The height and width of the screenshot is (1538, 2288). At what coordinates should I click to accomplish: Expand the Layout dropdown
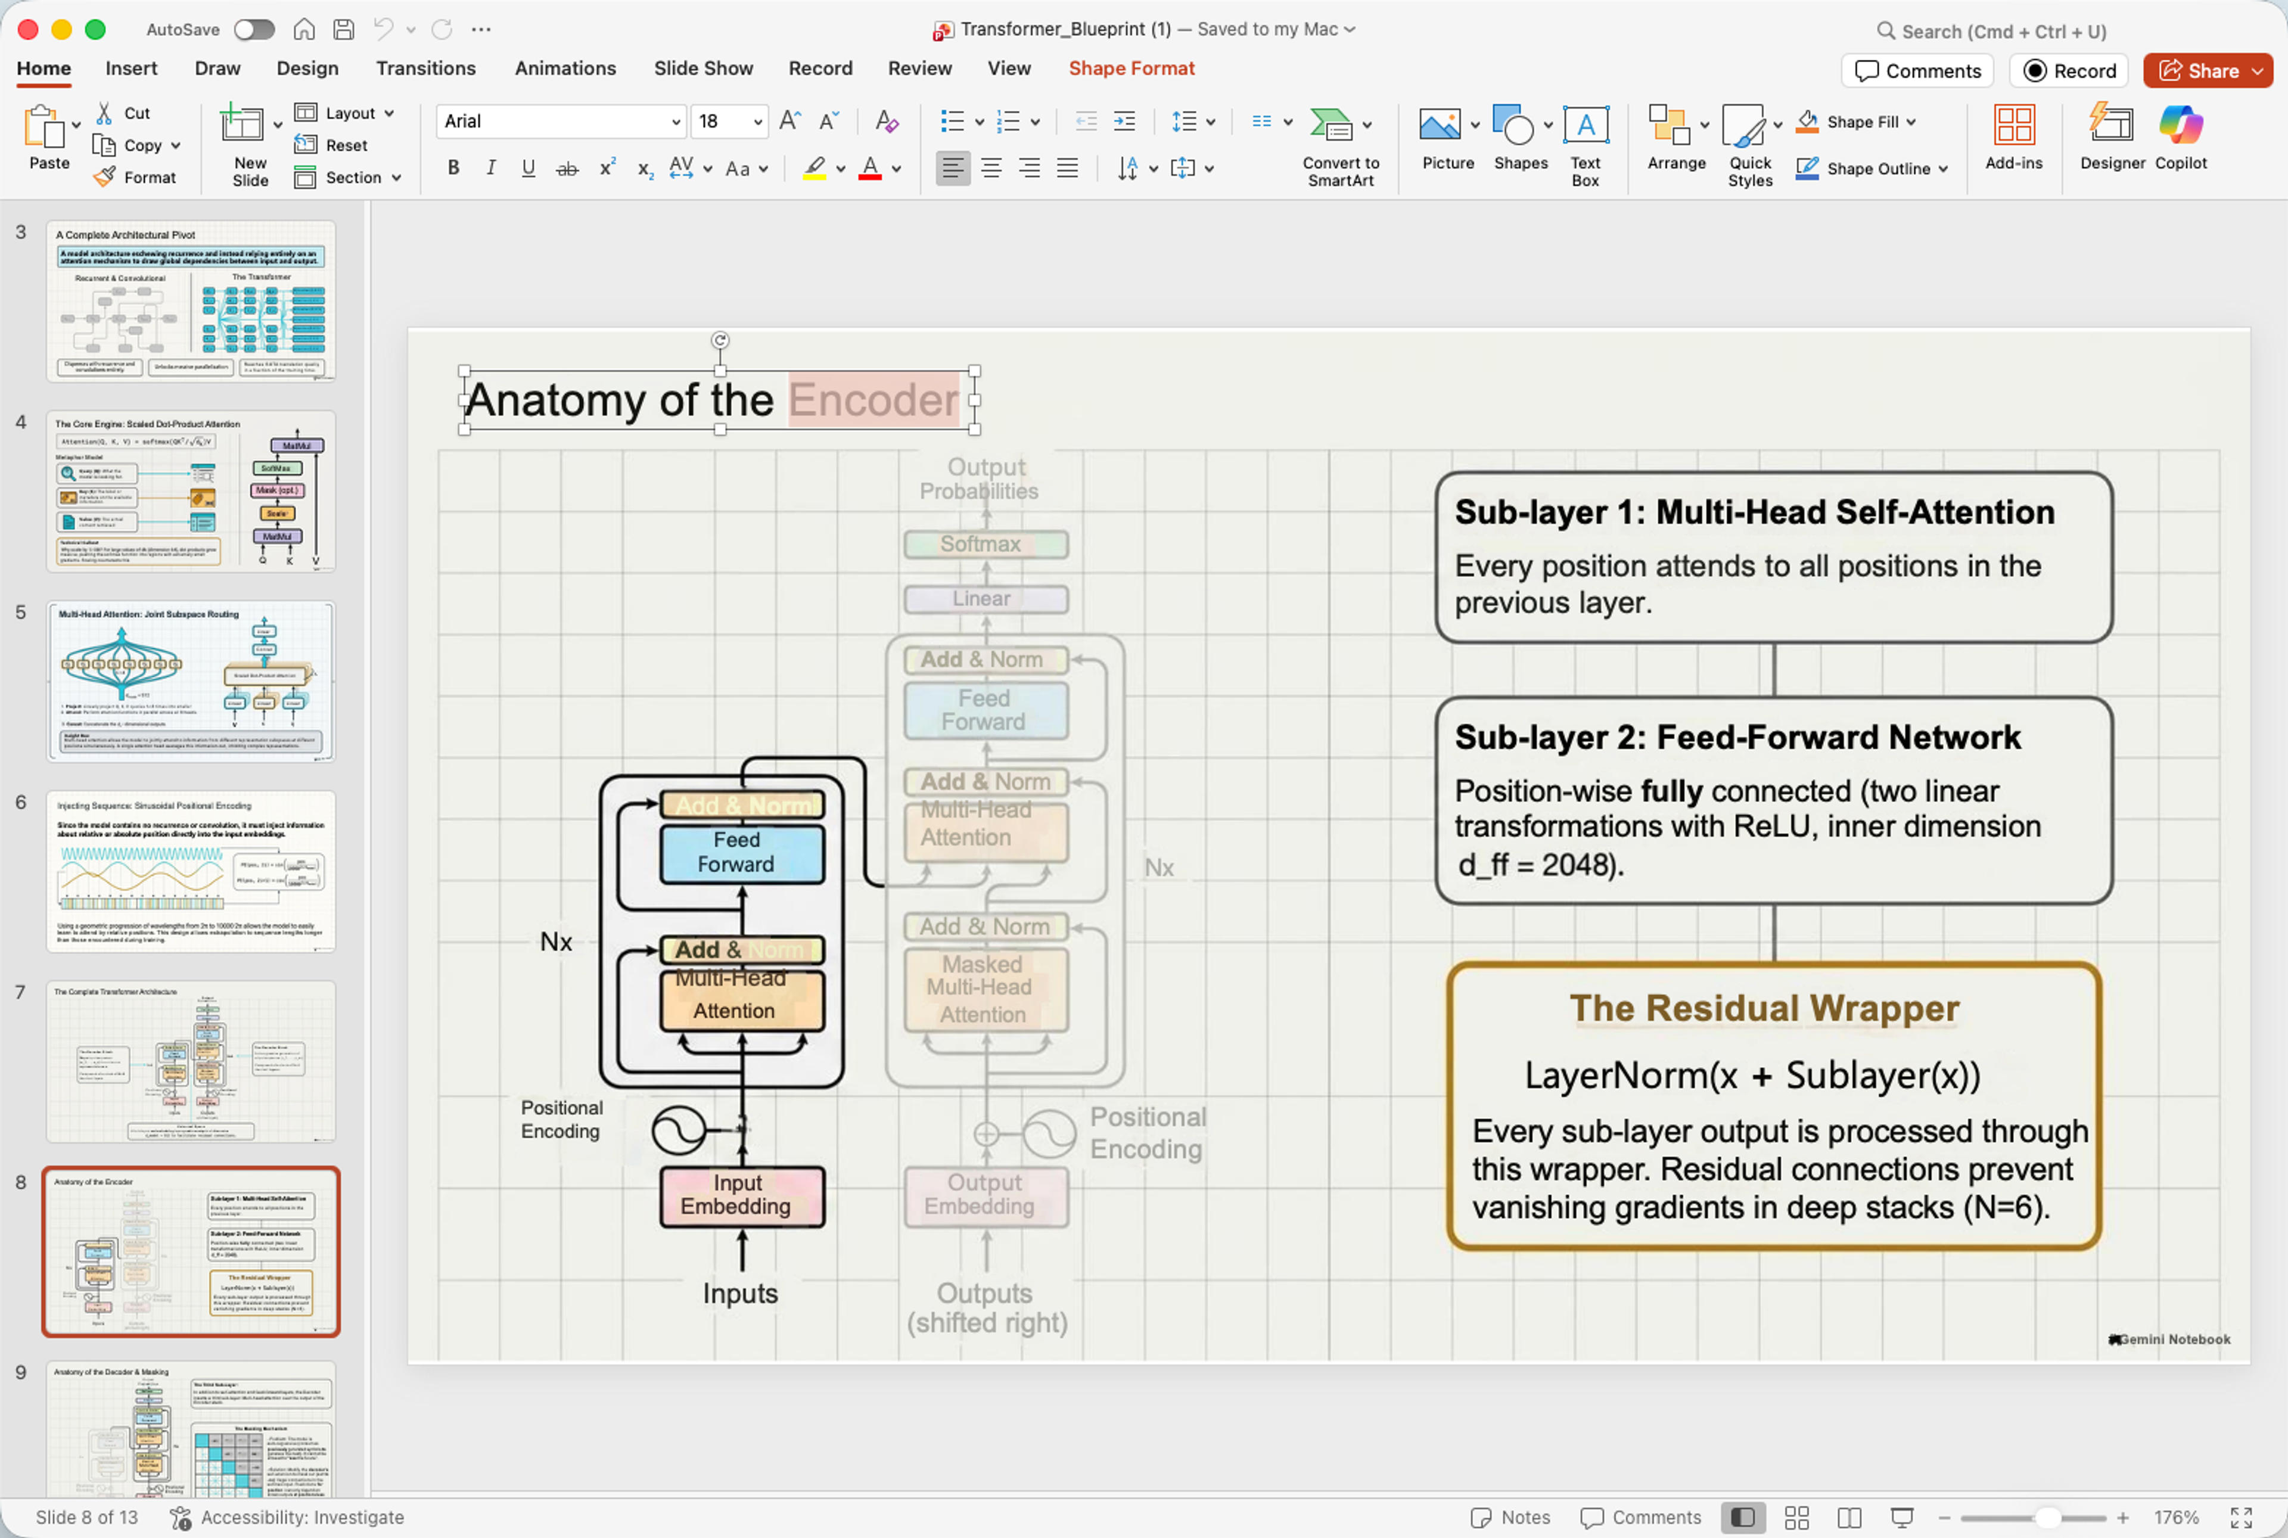coord(389,113)
